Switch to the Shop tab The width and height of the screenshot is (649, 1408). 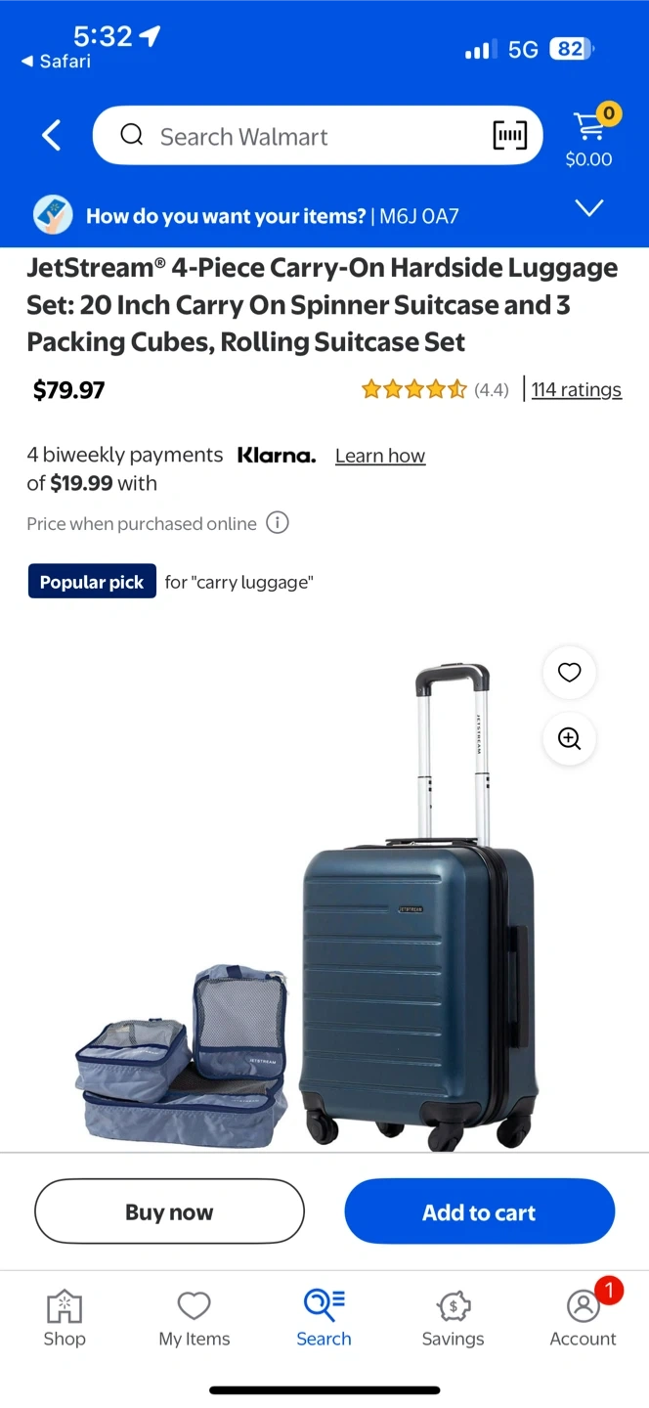pyautogui.click(x=65, y=1319)
